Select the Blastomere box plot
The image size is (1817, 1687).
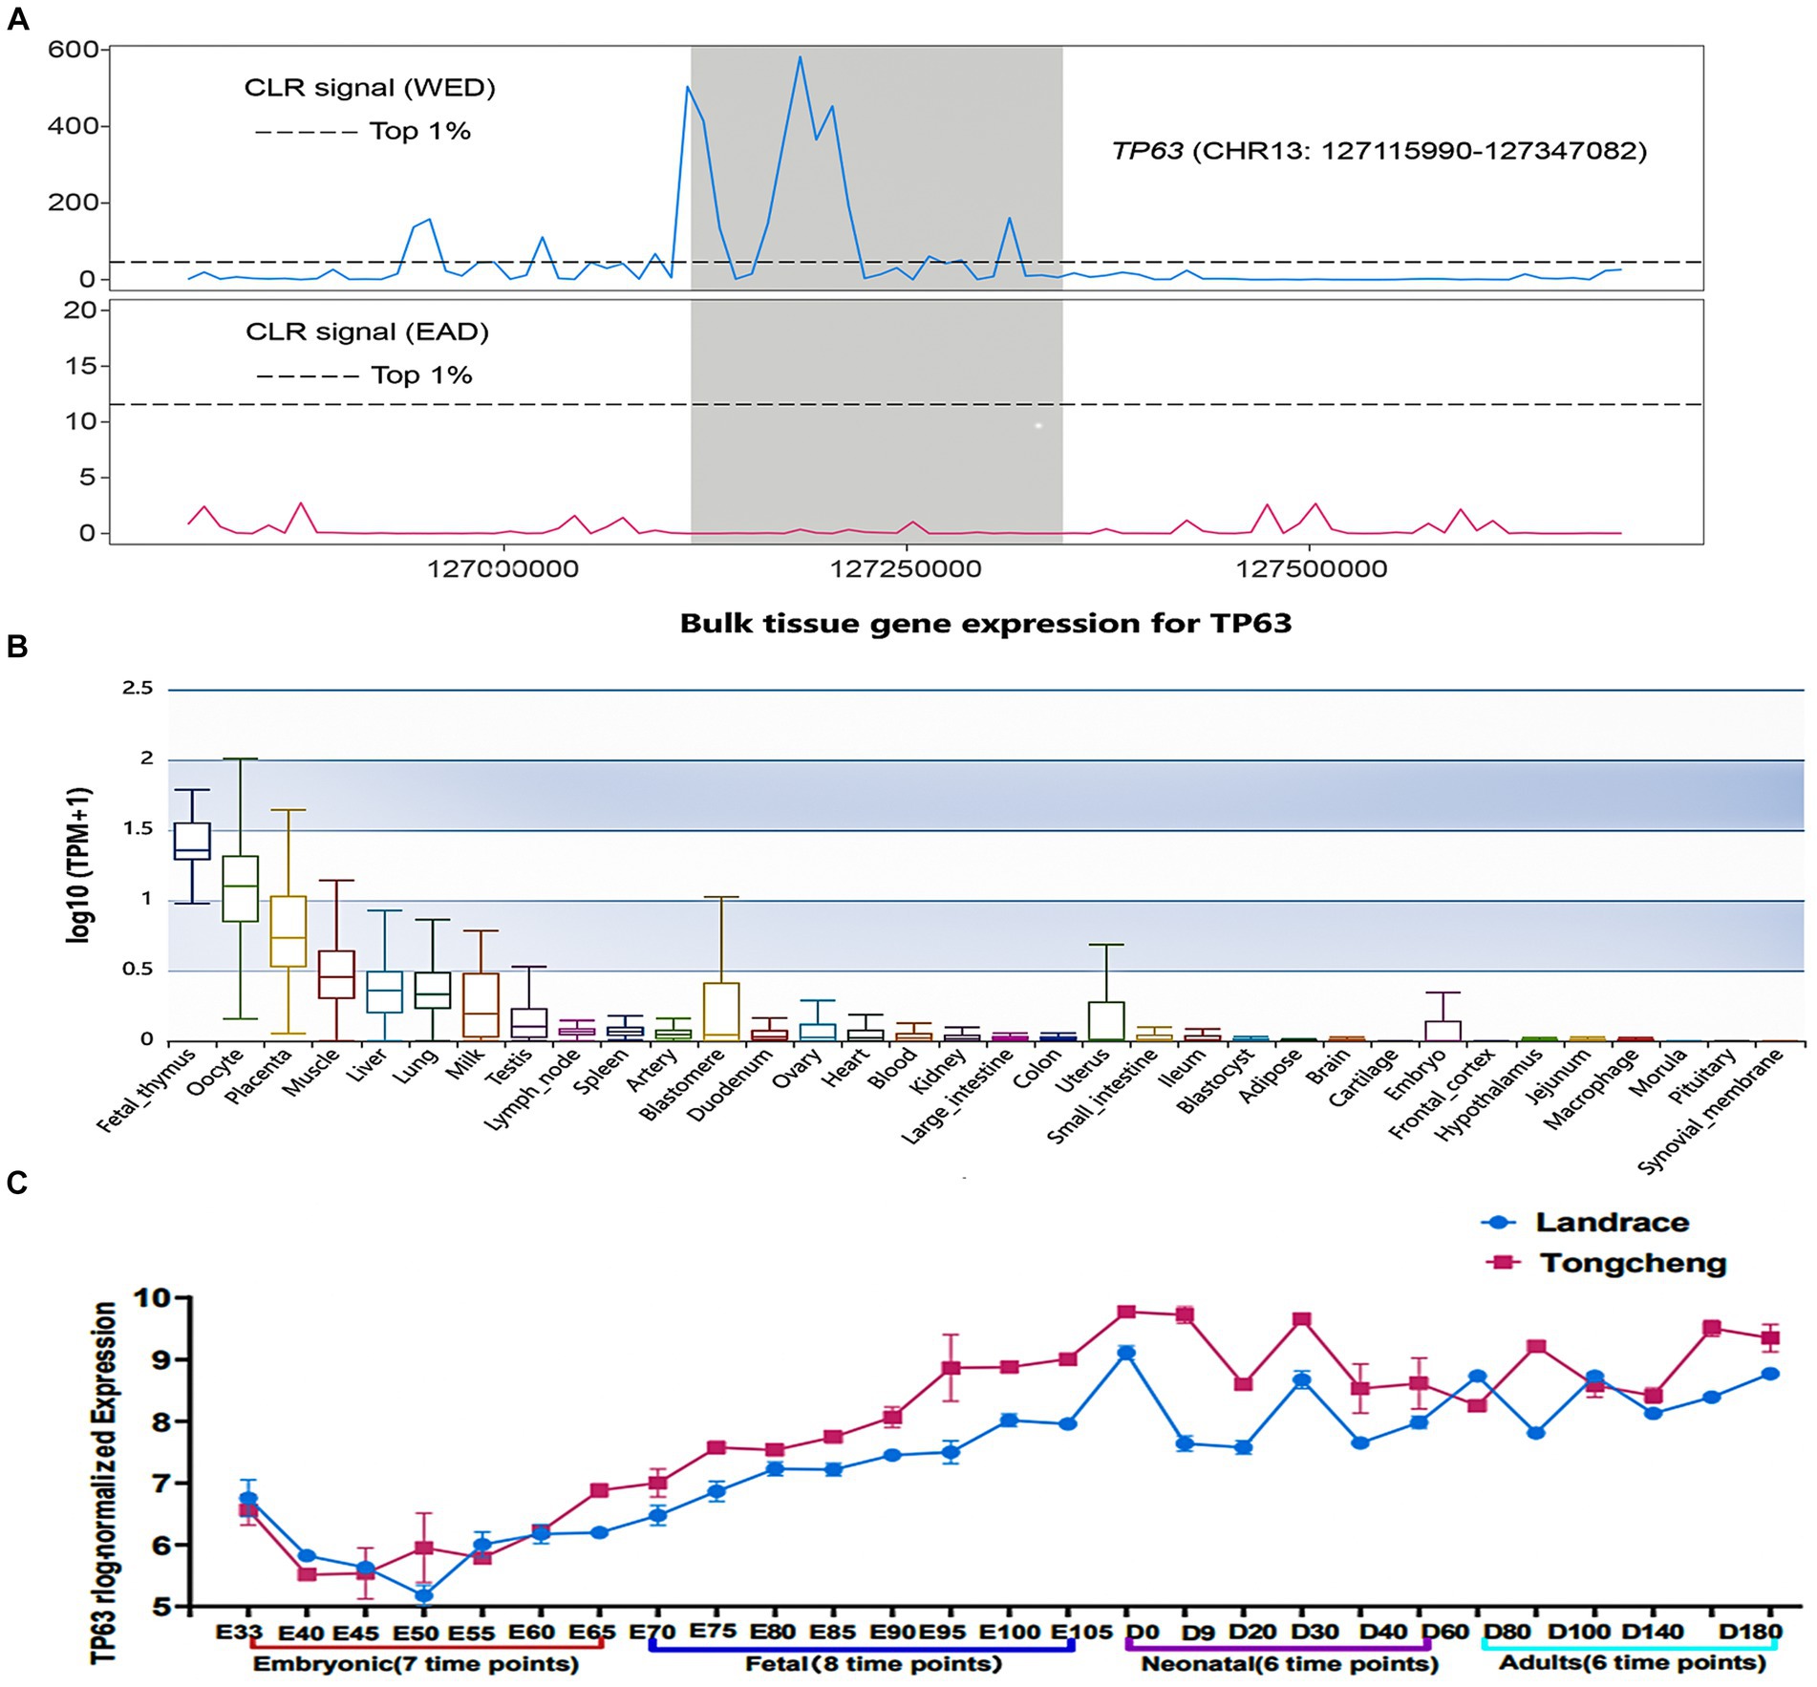click(x=721, y=1011)
